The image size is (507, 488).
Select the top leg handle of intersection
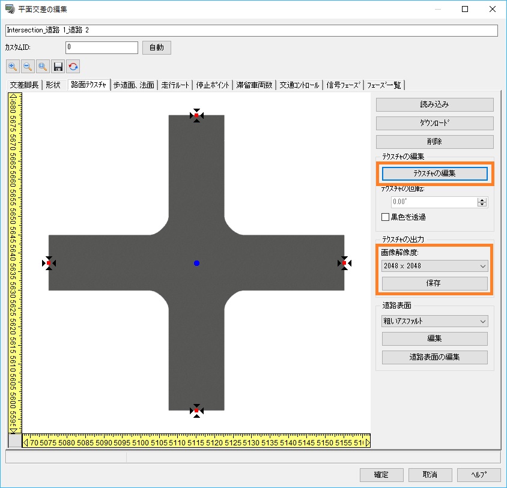tap(196, 115)
